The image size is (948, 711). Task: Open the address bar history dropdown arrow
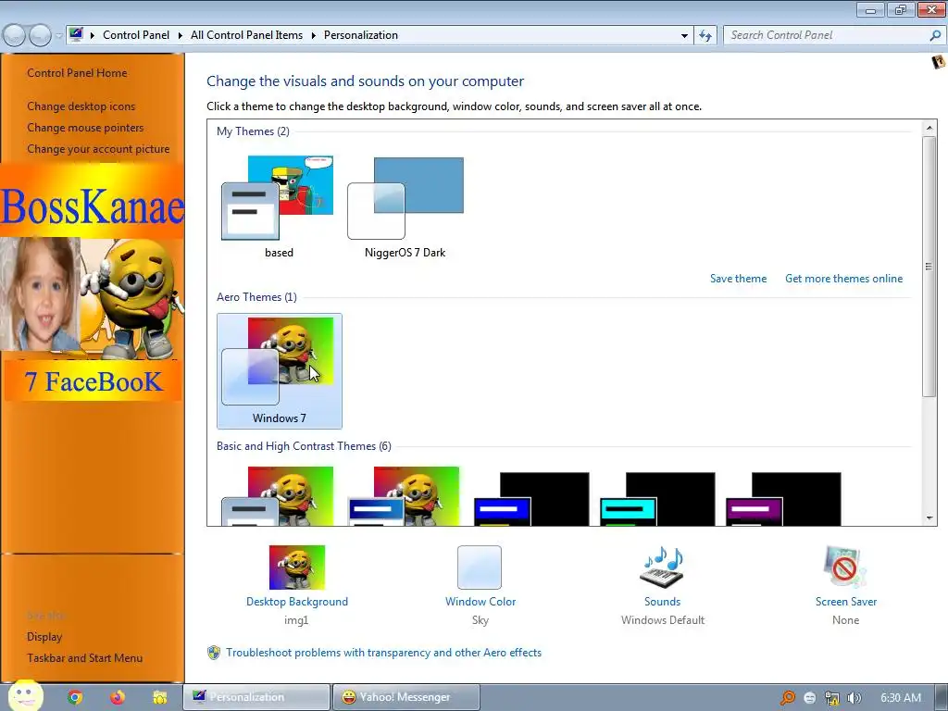[684, 36]
